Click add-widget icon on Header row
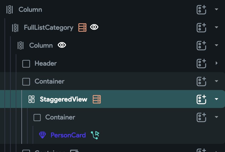The width and height of the screenshot is (225, 152). [x=201, y=63]
